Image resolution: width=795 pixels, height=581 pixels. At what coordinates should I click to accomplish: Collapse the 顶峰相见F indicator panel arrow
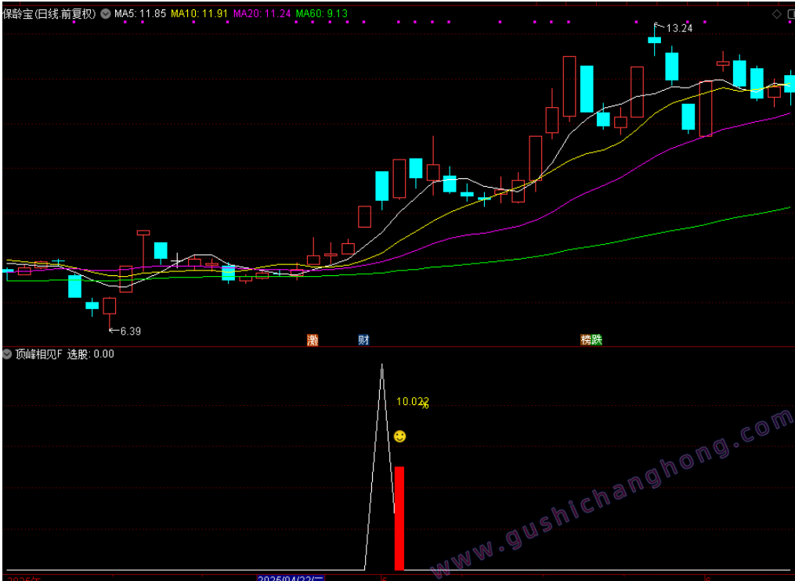pyautogui.click(x=7, y=353)
